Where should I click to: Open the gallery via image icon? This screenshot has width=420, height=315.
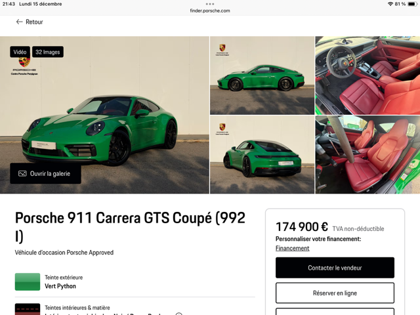point(22,173)
